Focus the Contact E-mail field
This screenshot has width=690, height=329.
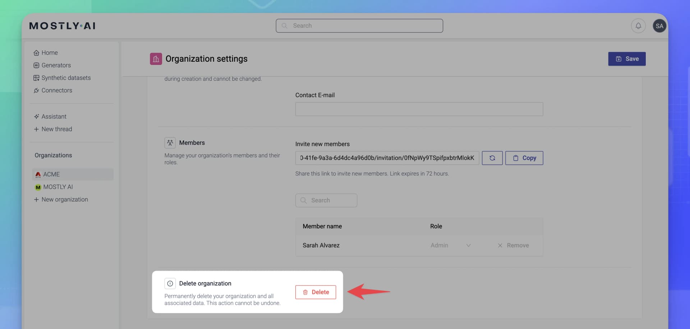(x=419, y=109)
